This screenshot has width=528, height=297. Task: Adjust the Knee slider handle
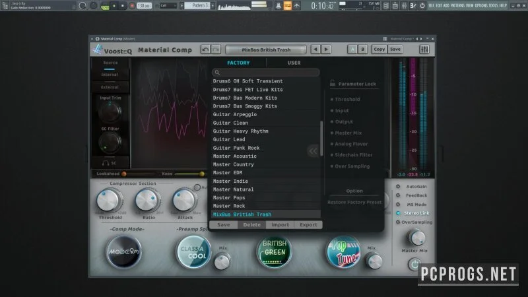point(202,174)
